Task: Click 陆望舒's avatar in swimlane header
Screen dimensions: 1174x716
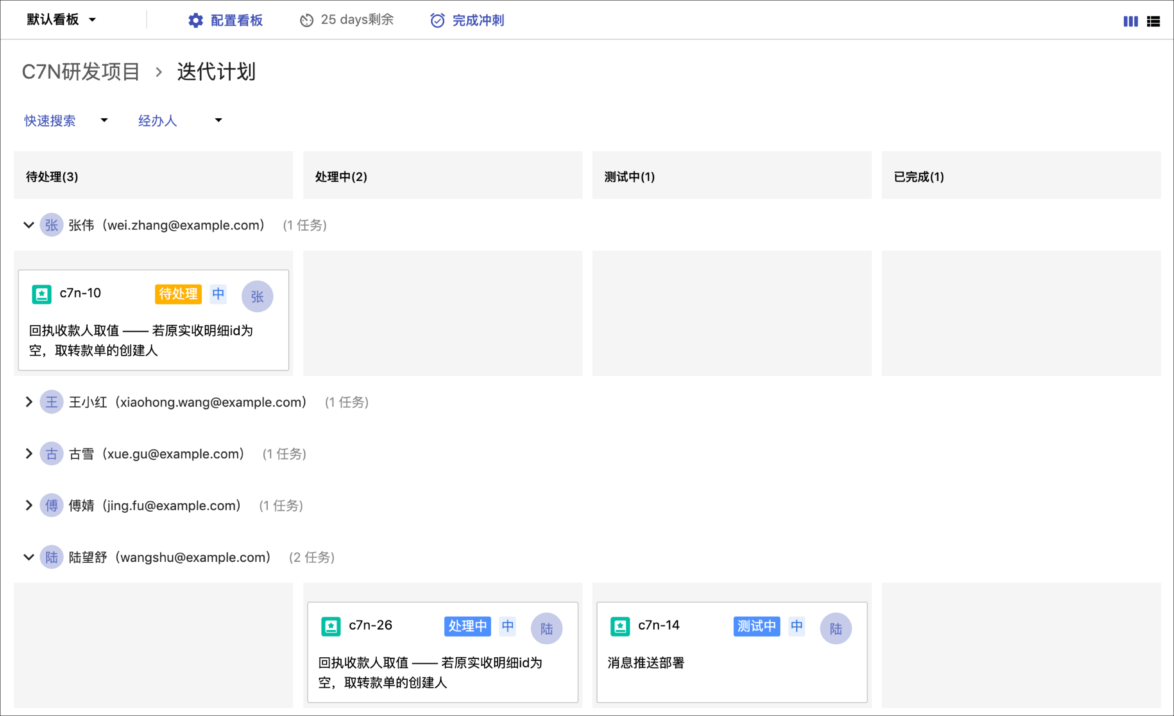Action: coord(51,557)
